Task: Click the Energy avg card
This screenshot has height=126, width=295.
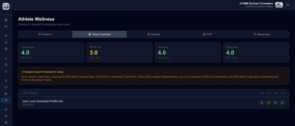Action: pyautogui.click(x=256, y=52)
